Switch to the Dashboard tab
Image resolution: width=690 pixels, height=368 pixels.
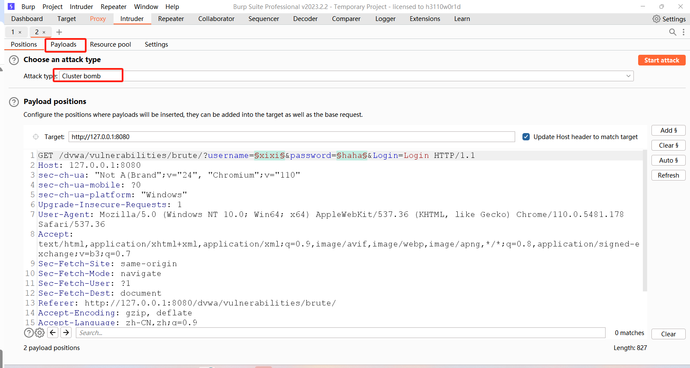(x=27, y=19)
